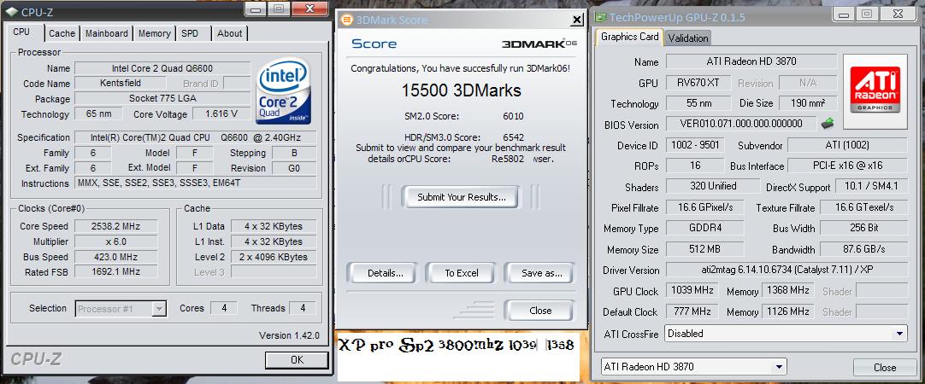
Task: Click the Instructions MMX, SSE field
Action: [x=196, y=183]
